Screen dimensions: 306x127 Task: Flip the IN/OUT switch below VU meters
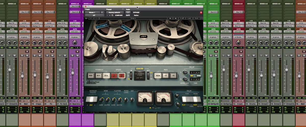tap(154, 108)
